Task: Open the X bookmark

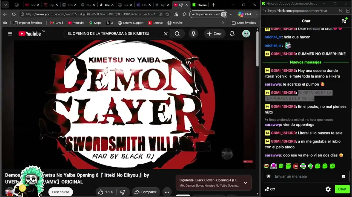Action: pyautogui.click(x=110, y=23)
